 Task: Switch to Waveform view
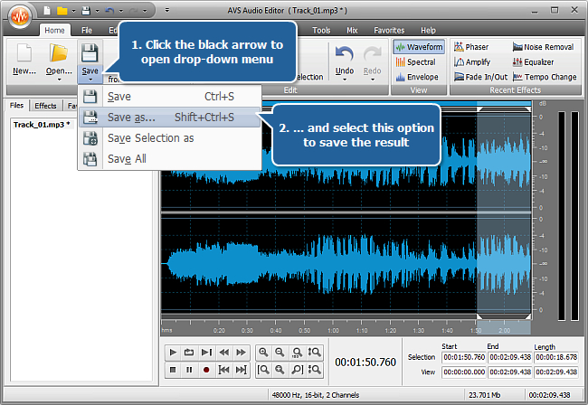click(x=419, y=47)
